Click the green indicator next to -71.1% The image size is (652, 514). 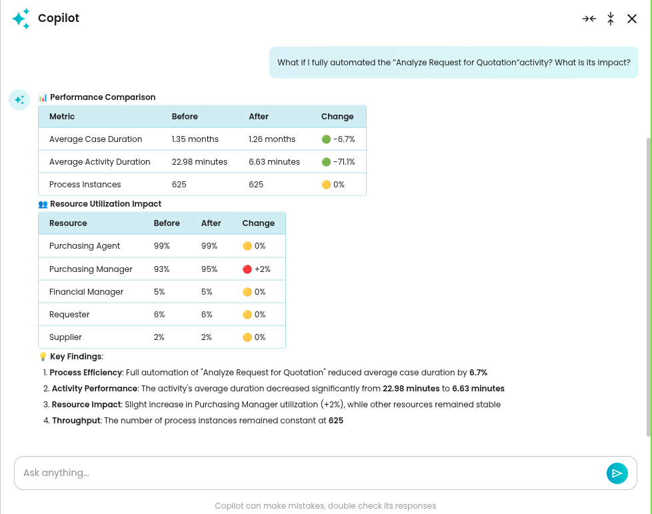(326, 162)
